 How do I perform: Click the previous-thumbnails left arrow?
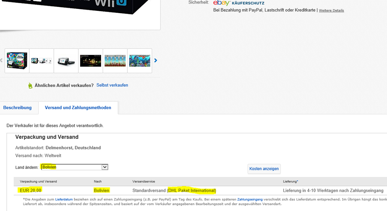coord(2,61)
